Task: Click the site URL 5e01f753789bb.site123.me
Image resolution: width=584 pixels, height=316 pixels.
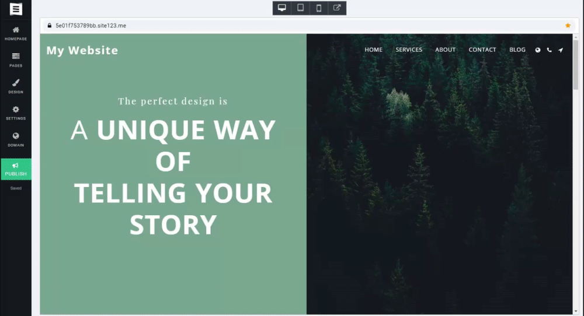Action: pyautogui.click(x=91, y=26)
